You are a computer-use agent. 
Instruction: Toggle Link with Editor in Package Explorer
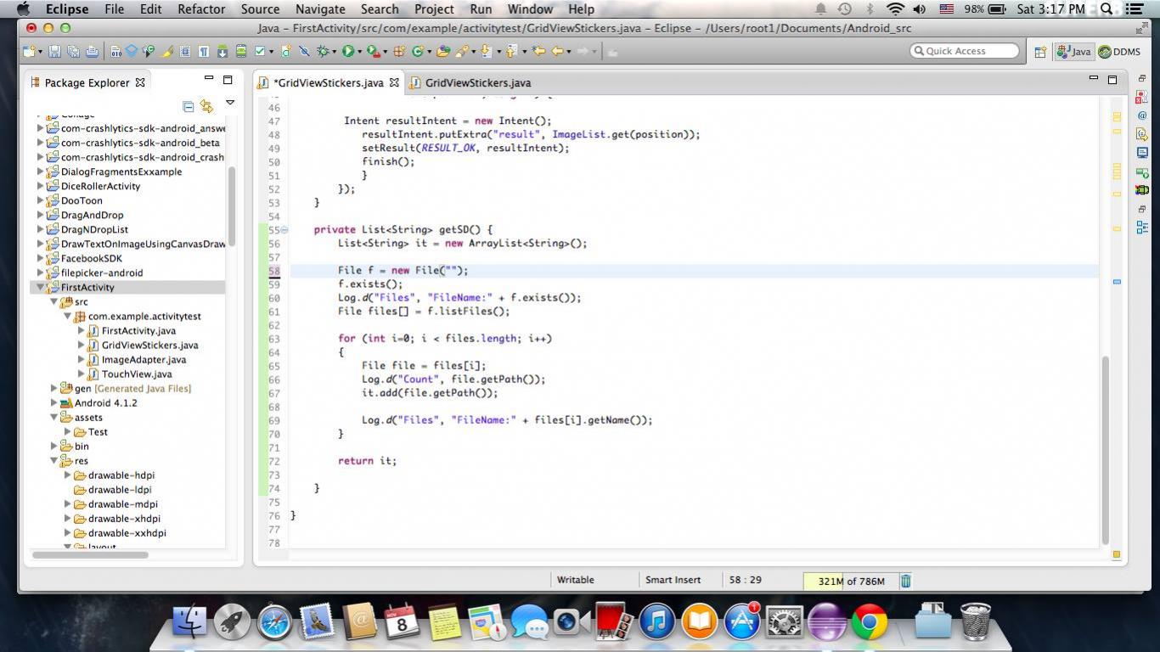(x=206, y=106)
